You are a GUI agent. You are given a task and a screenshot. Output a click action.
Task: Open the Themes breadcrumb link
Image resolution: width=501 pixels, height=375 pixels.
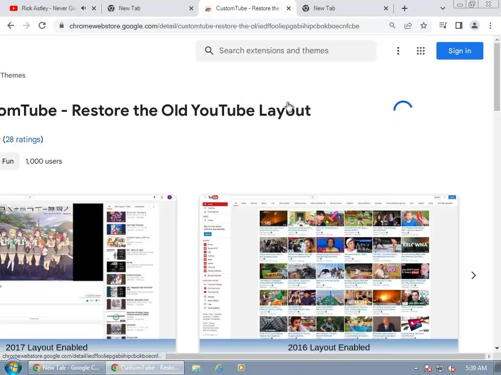(x=13, y=75)
